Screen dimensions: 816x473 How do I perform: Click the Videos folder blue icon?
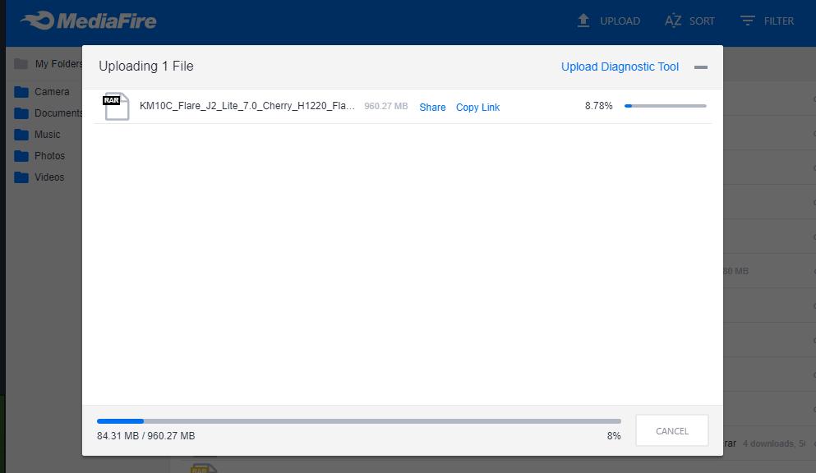click(x=21, y=177)
